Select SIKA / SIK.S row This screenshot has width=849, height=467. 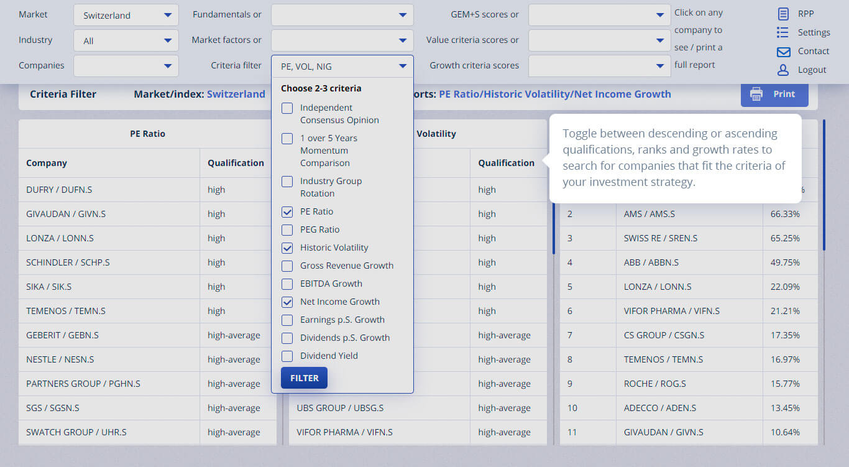(147, 287)
